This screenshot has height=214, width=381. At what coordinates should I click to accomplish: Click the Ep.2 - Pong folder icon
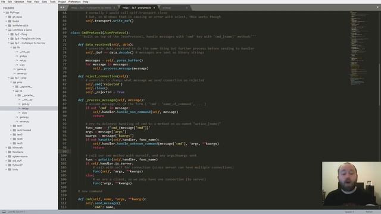(x=12, y=34)
